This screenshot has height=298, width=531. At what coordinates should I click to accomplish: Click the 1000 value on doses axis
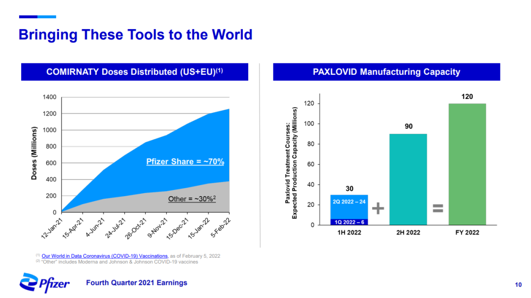click(x=50, y=130)
